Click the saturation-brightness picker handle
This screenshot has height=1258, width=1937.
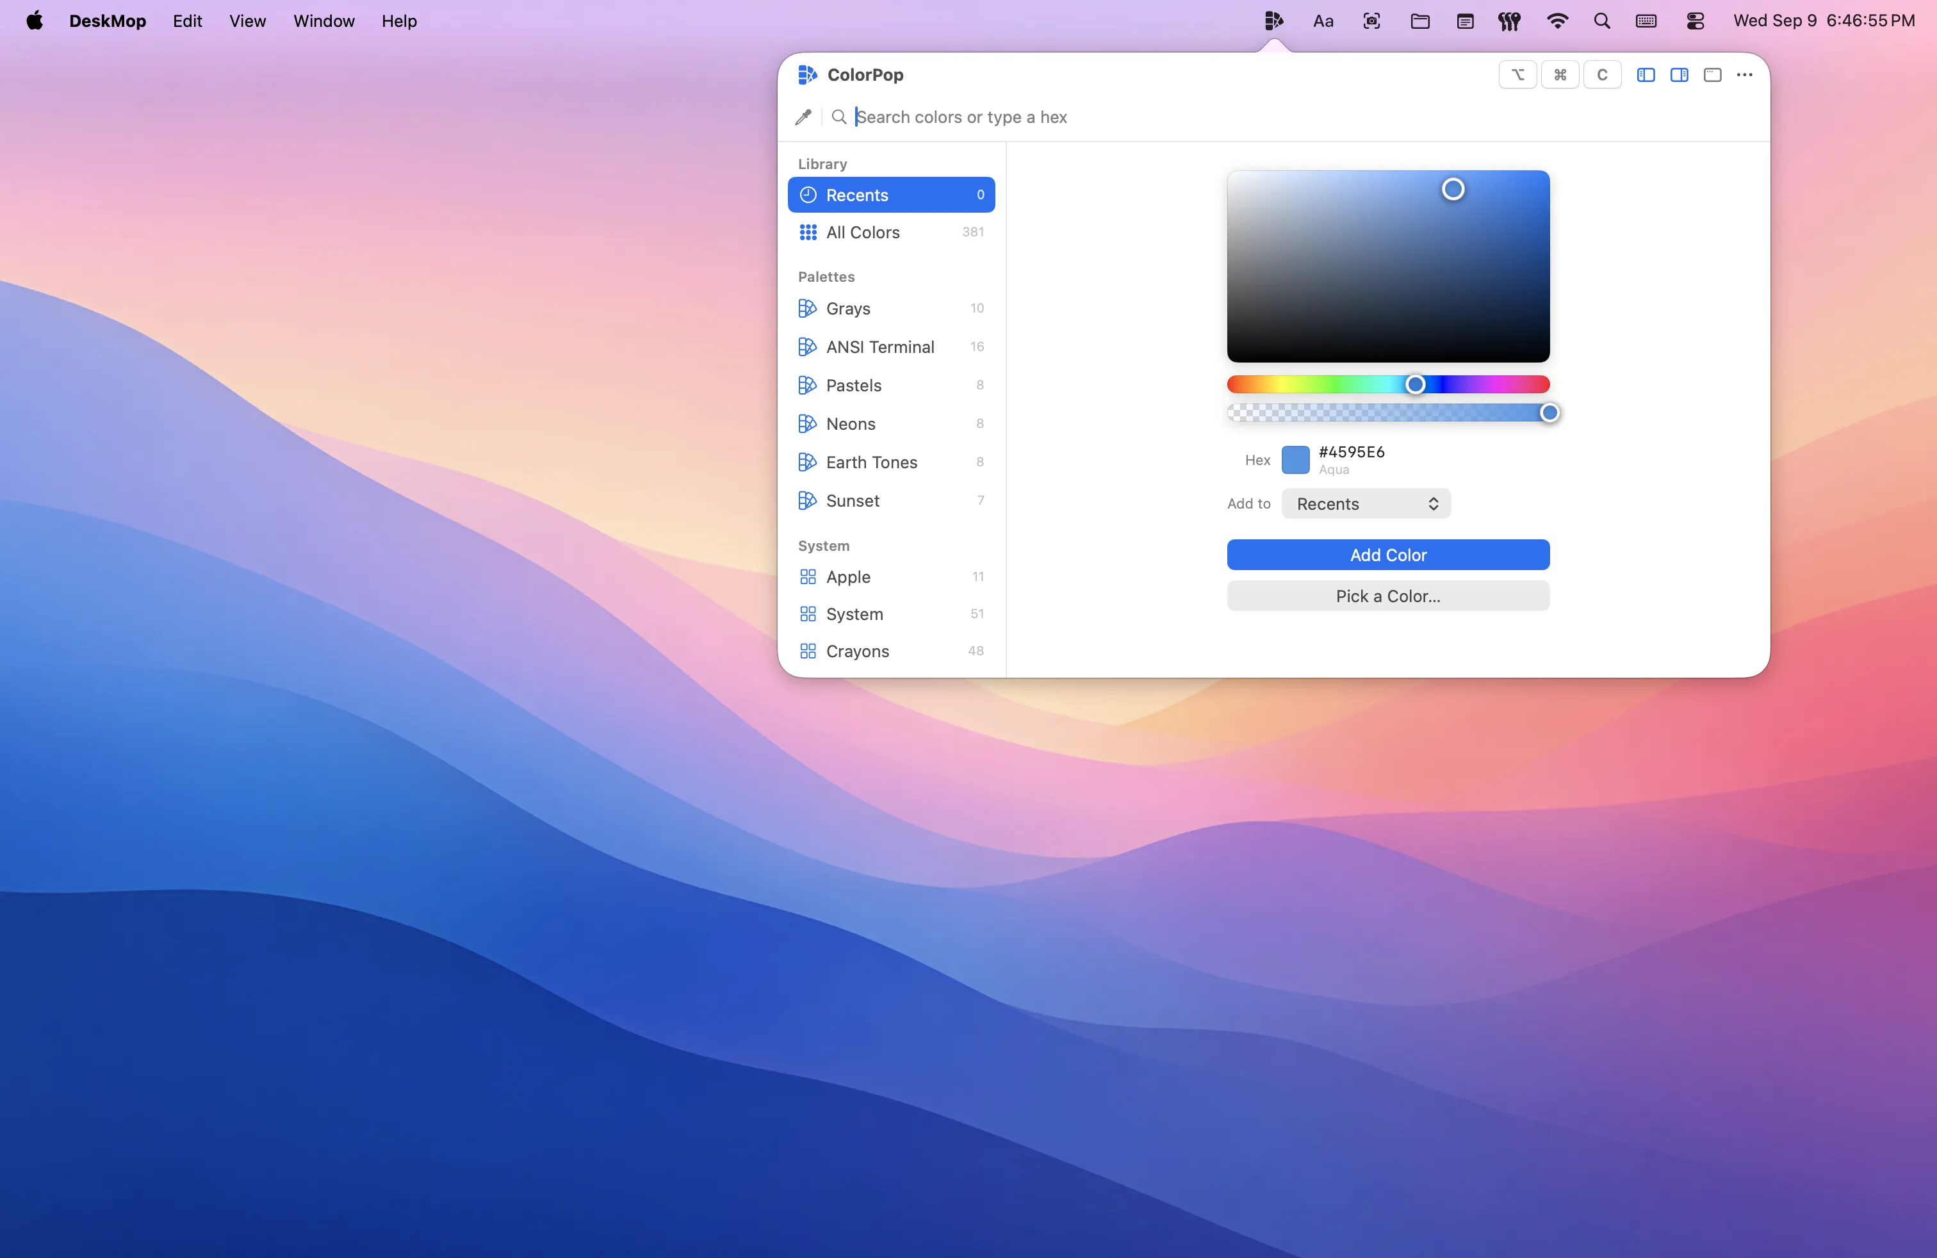[1453, 190]
